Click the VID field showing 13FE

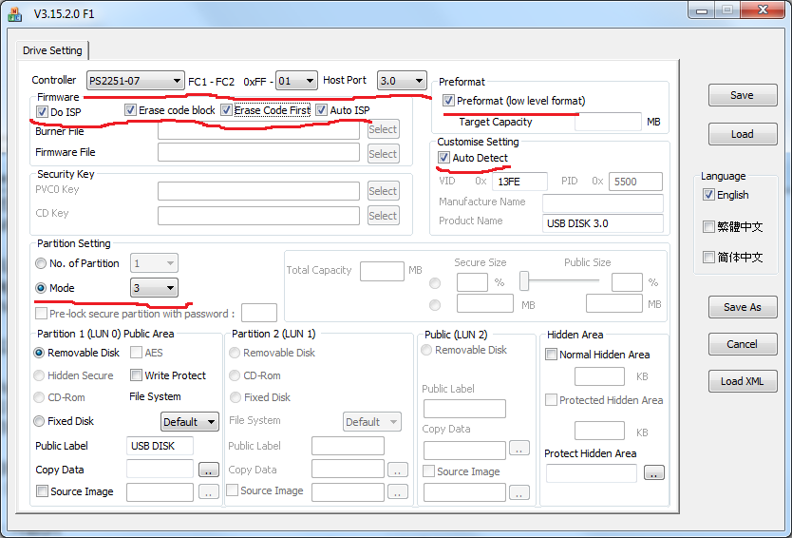pyautogui.click(x=519, y=182)
